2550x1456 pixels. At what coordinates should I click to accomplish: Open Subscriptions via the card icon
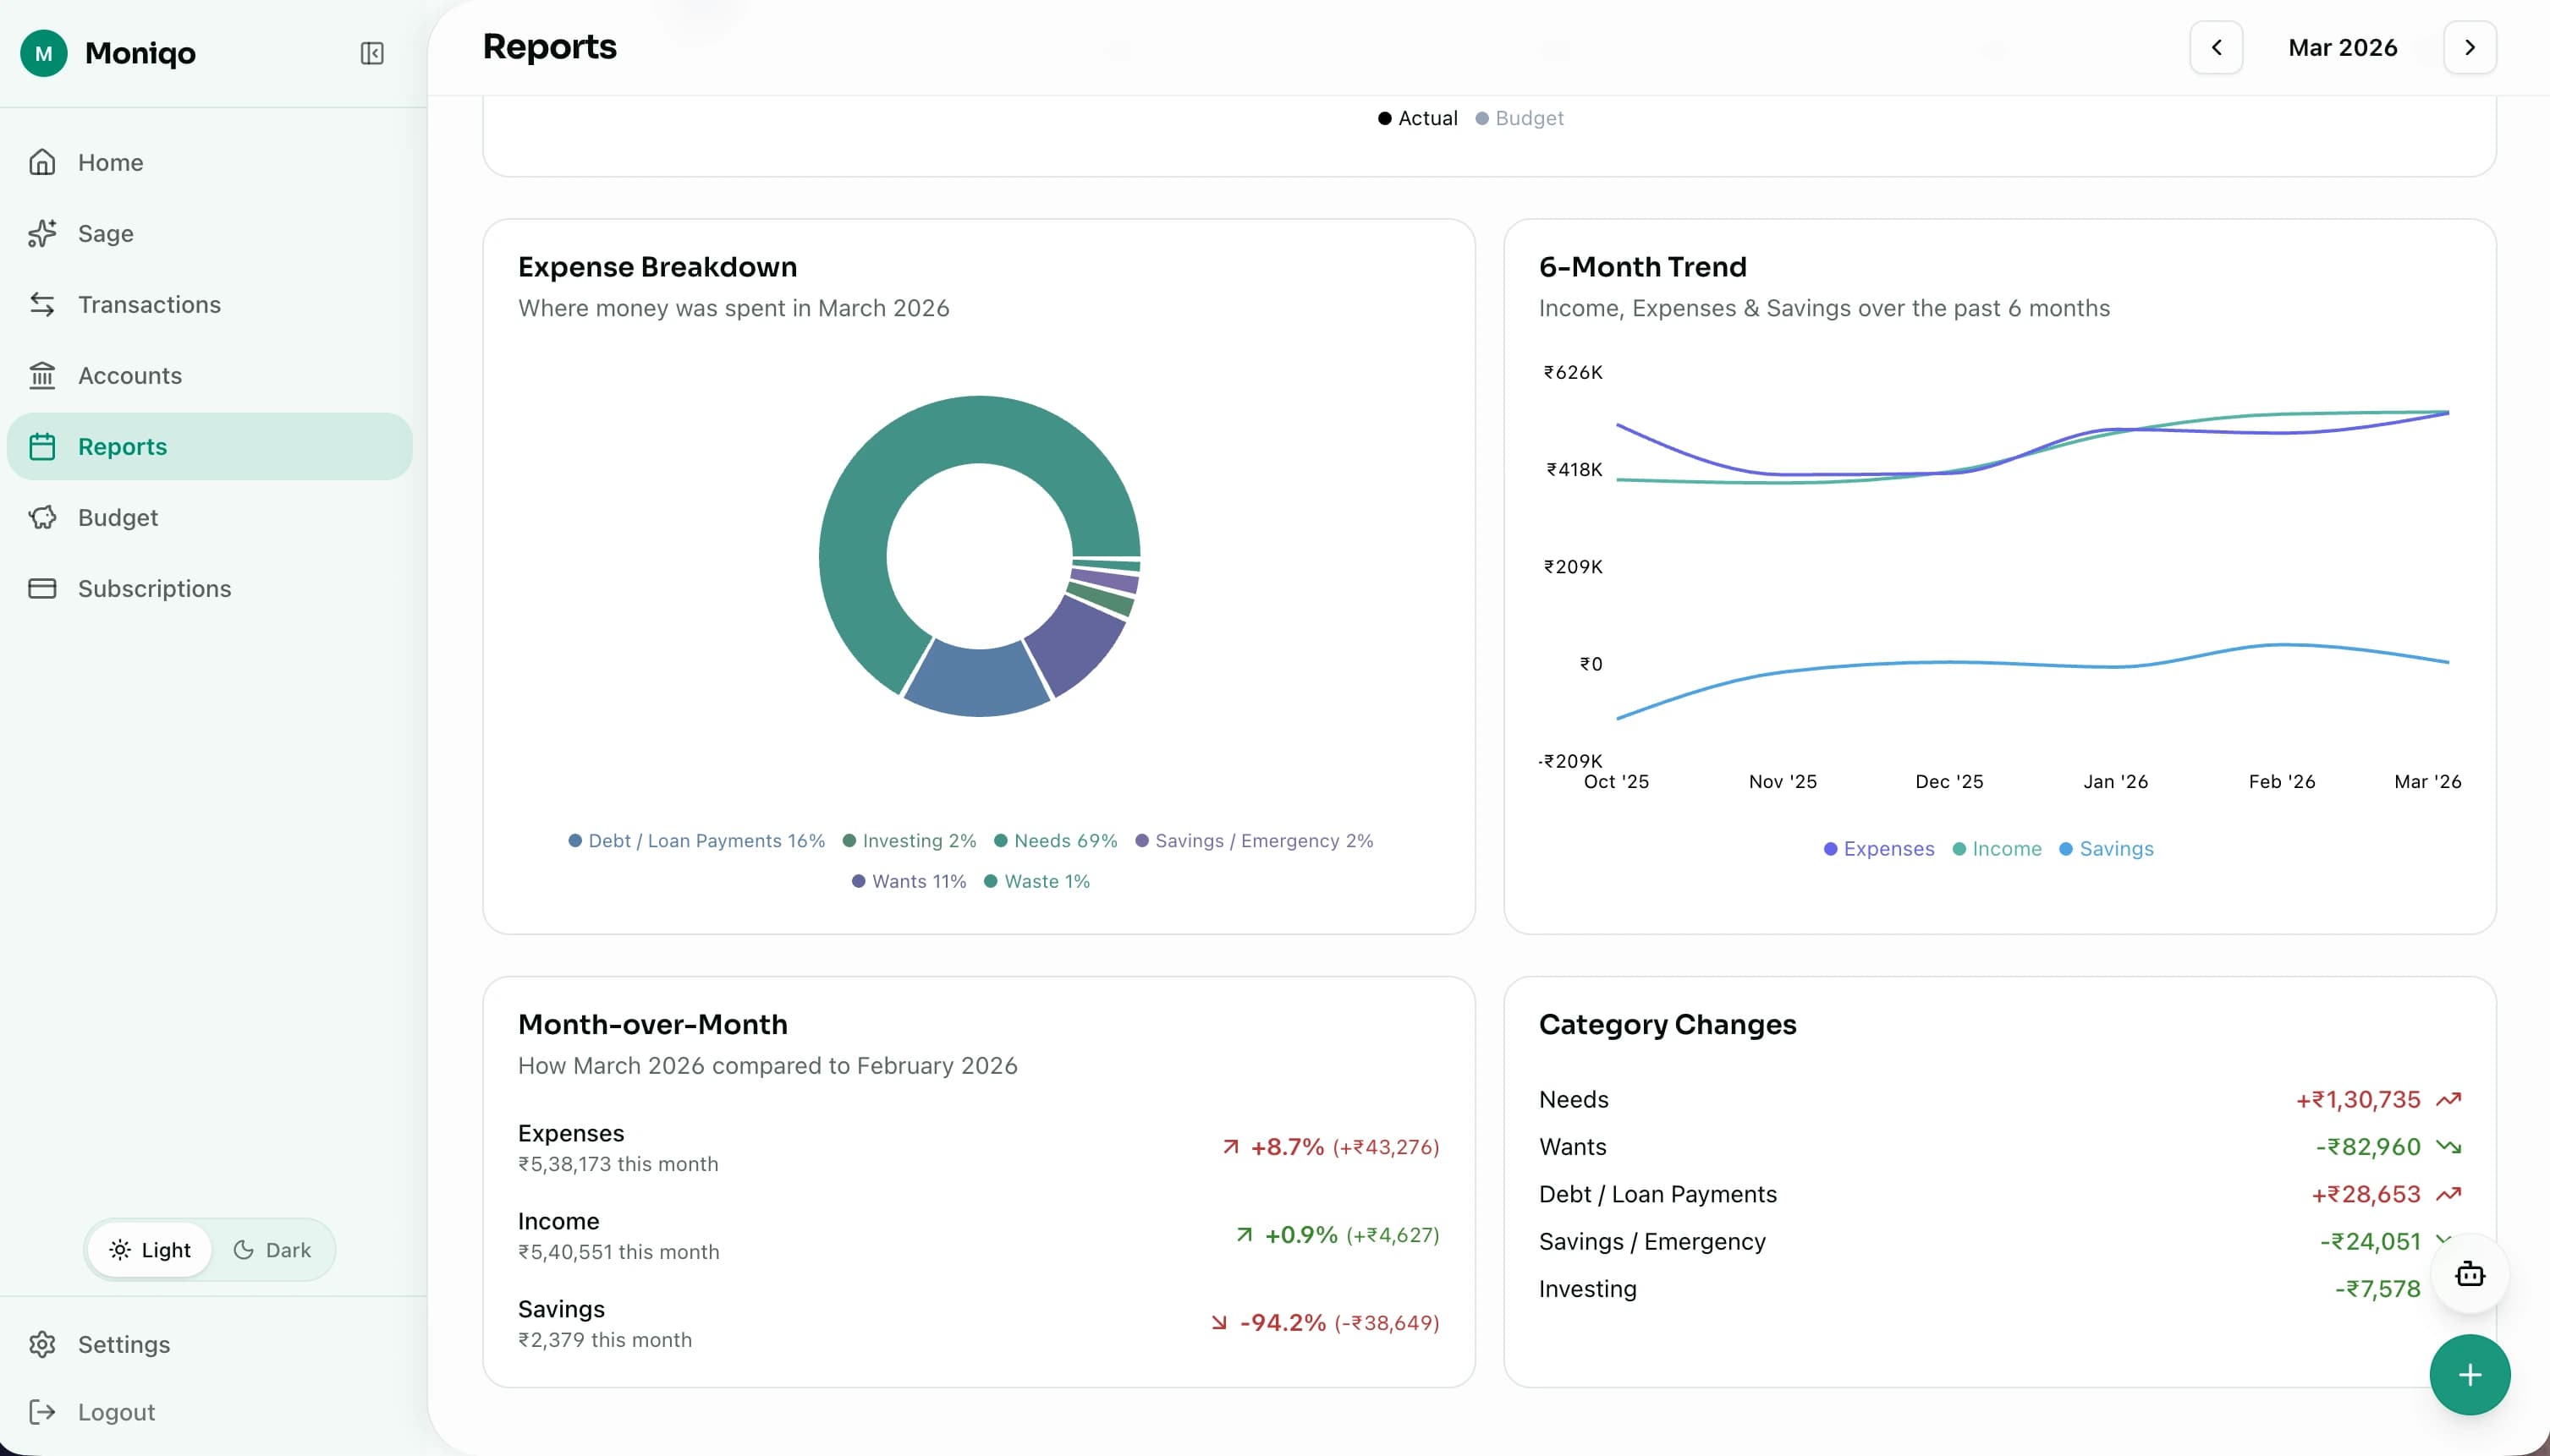tap(44, 588)
